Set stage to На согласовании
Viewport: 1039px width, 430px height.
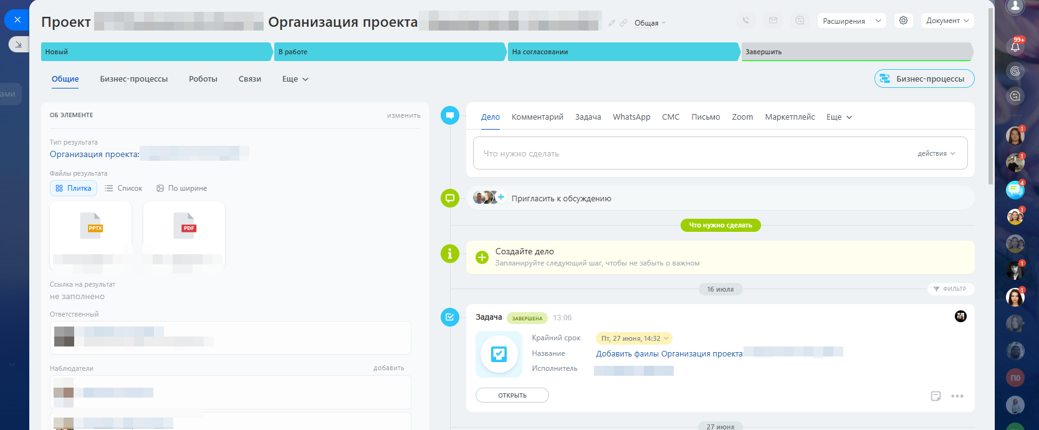tap(623, 52)
